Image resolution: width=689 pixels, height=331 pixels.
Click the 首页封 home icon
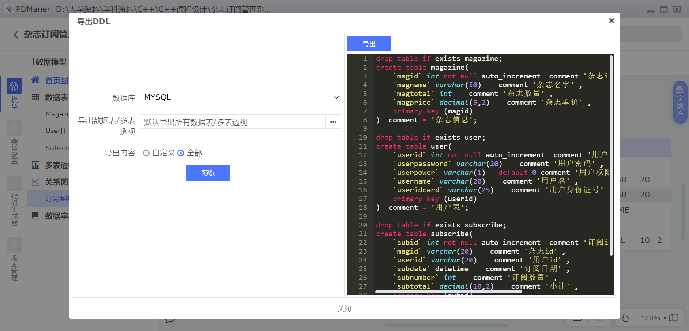[35, 80]
